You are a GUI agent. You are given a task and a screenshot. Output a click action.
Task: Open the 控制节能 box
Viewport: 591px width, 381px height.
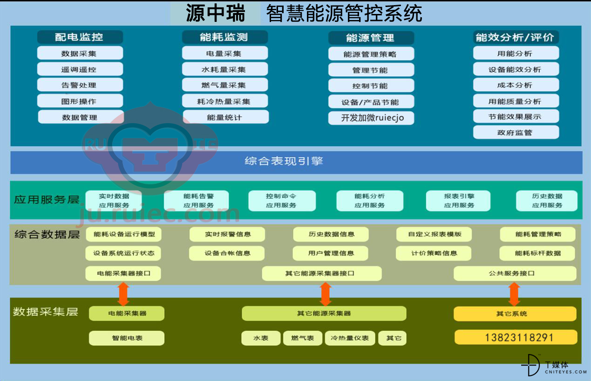tap(371, 86)
